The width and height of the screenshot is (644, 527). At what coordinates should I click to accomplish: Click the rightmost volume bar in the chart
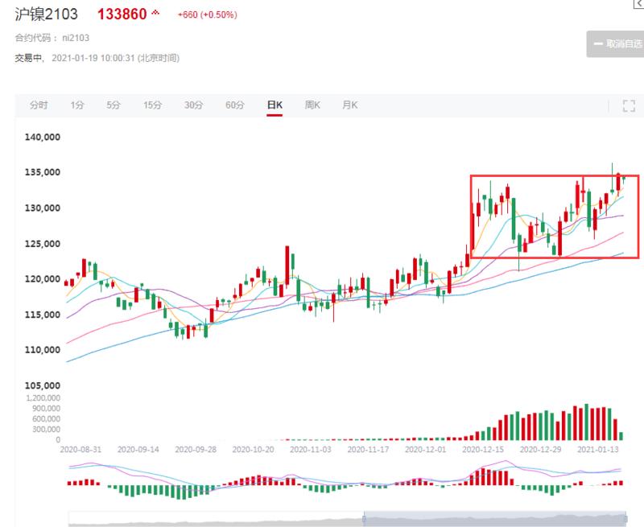tap(622, 435)
